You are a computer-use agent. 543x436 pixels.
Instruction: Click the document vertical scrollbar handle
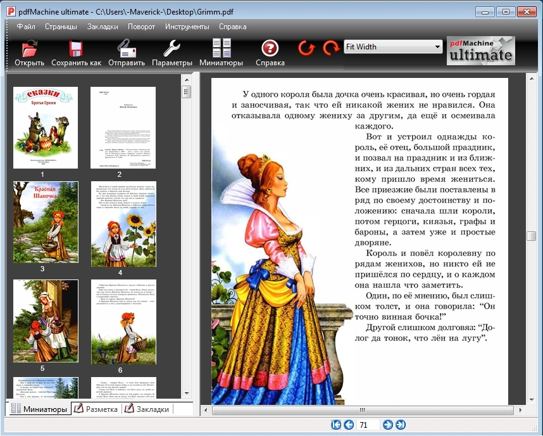click(531, 236)
